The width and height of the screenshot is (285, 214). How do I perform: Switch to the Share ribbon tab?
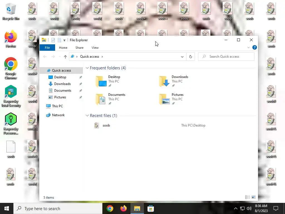click(x=79, y=48)
